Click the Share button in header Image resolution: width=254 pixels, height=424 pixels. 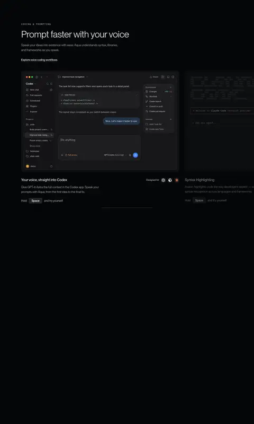(x=154, y=77)
